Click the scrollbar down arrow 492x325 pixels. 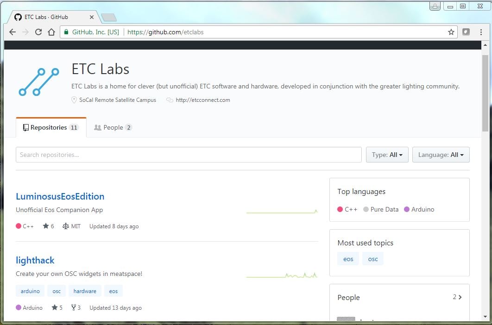point(485,317)
